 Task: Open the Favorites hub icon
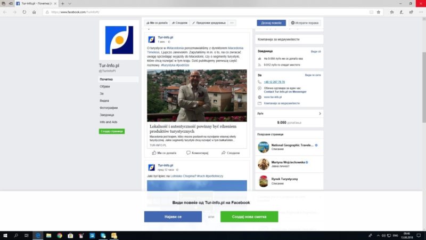(392, 12)
